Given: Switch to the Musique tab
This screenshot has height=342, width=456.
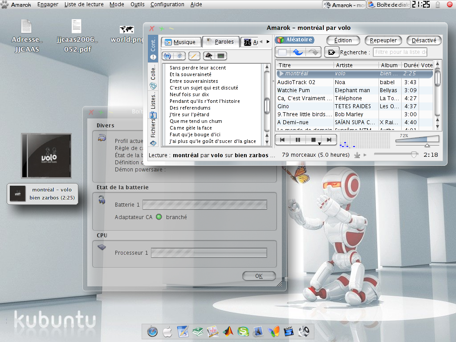Looking at the screenshot, I should (181, 42).
